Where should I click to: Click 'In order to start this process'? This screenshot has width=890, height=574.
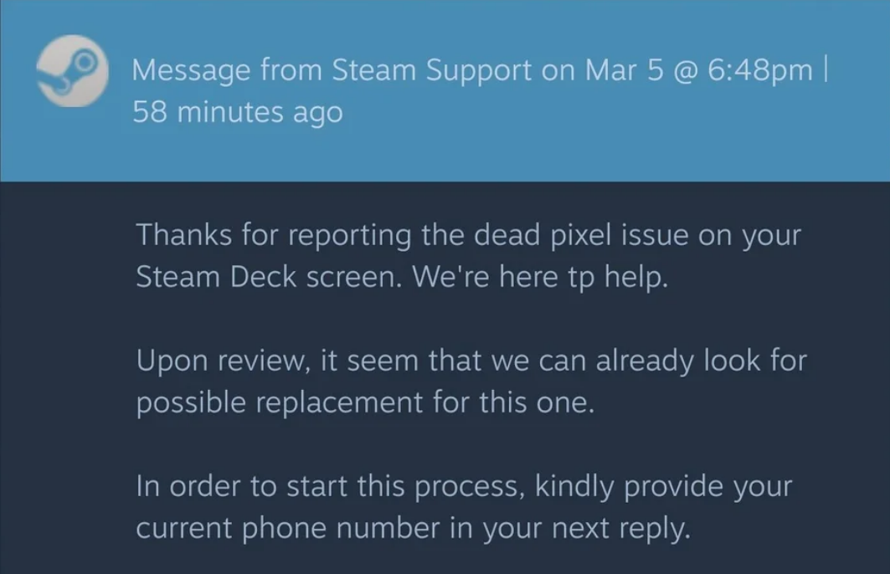[x=327, y=487]
